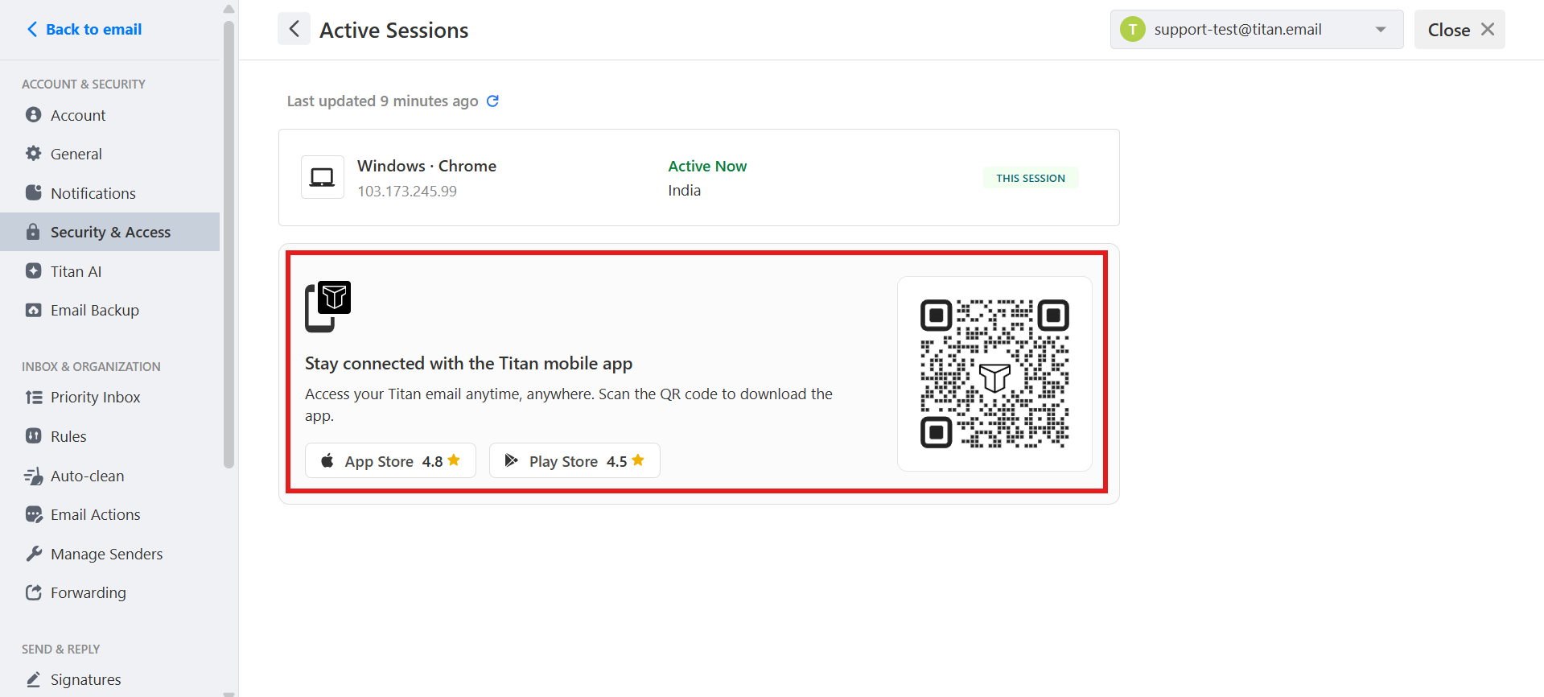The height and width of the screenshot is (697, 1544).
Task: Click the Play Store 4.5 rating star
Action: [638, 460]
